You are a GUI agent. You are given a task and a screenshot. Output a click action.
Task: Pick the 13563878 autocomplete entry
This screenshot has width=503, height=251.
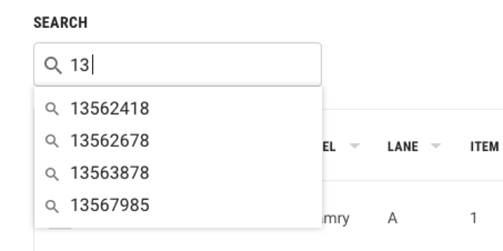pyautogui.click(x=178, y=173)
